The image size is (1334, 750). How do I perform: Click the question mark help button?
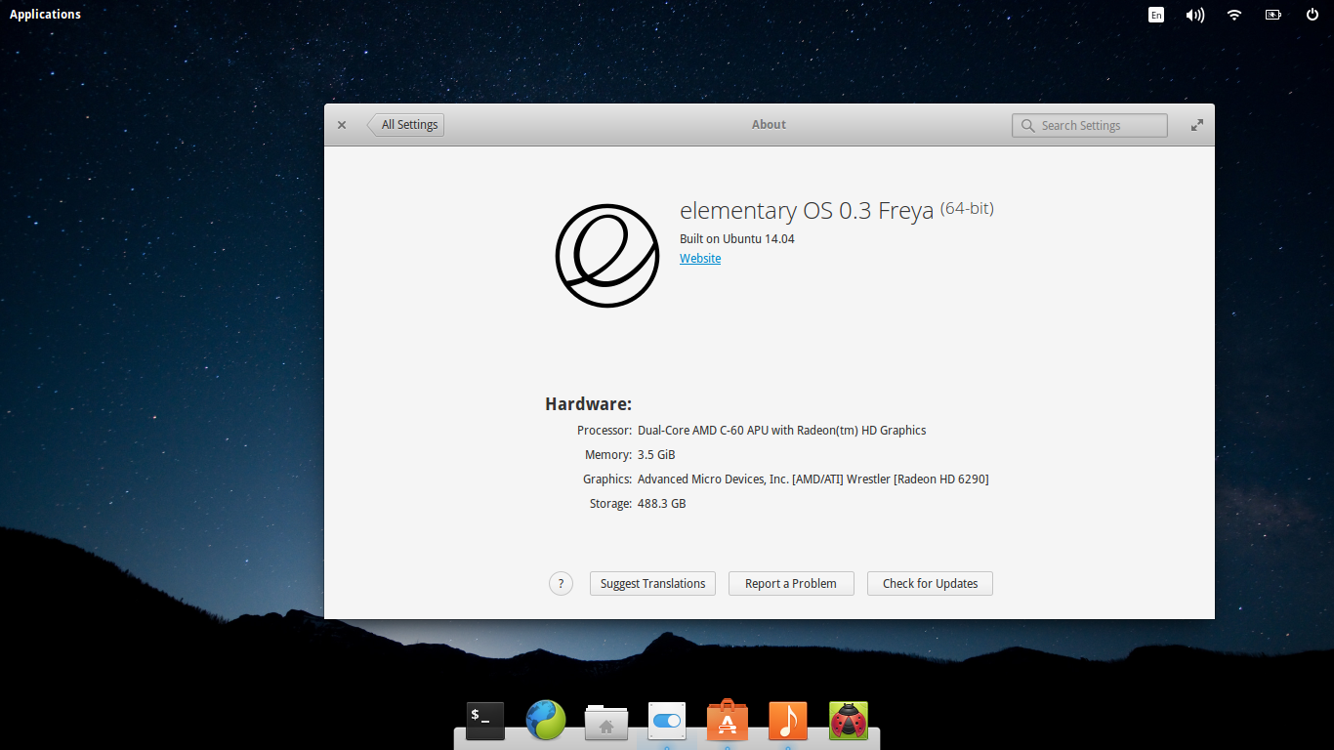click(x=561, y=584)
